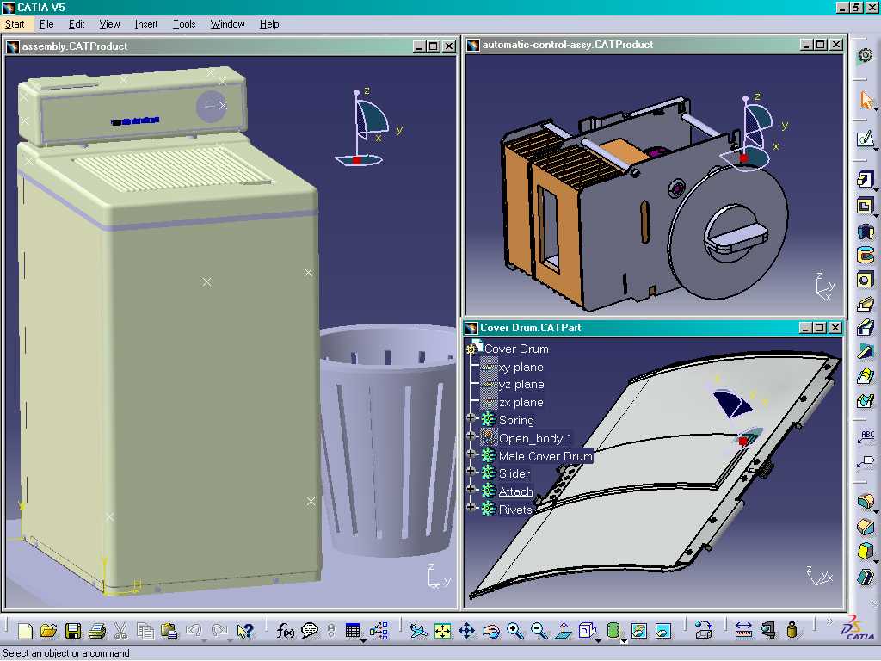Activate the What's This help pointer
This screenshot has width=881, height=661.
(x=245, y=631)
